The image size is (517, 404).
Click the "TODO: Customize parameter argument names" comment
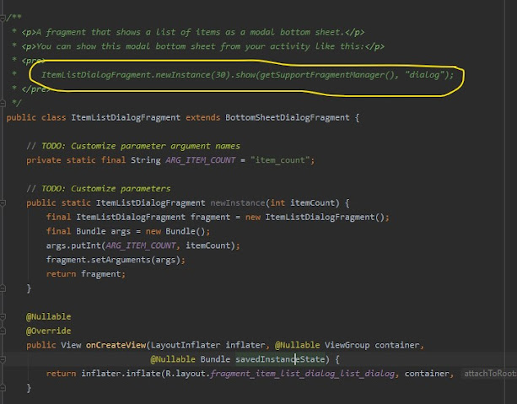tap(132, 146)
